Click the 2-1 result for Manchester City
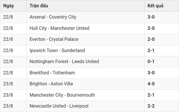 coord(151,95)
